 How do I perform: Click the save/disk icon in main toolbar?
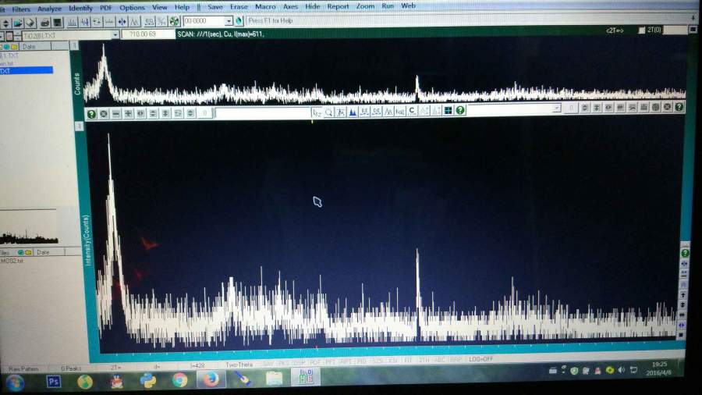57,23
